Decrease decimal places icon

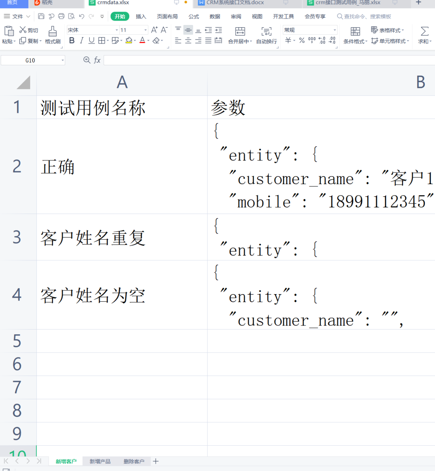click(332, 41)
